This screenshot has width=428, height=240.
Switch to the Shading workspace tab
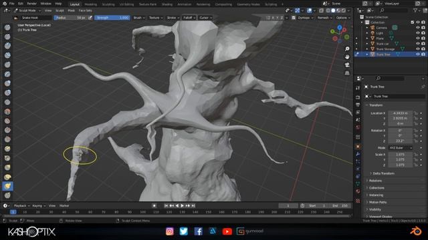click(167, 5)
